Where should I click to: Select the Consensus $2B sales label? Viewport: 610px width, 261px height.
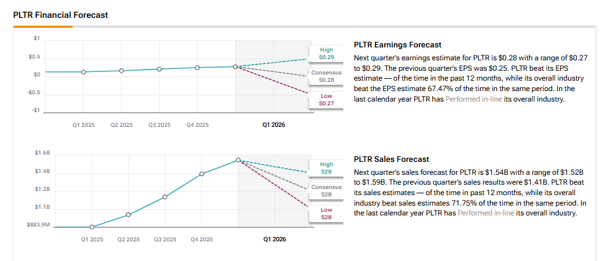326,191
